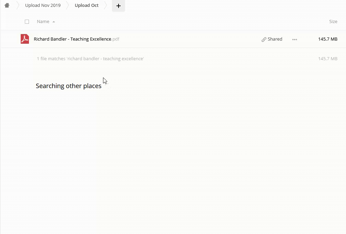Sort files by Size column header
346x234 pixels.
click(333, 22)
